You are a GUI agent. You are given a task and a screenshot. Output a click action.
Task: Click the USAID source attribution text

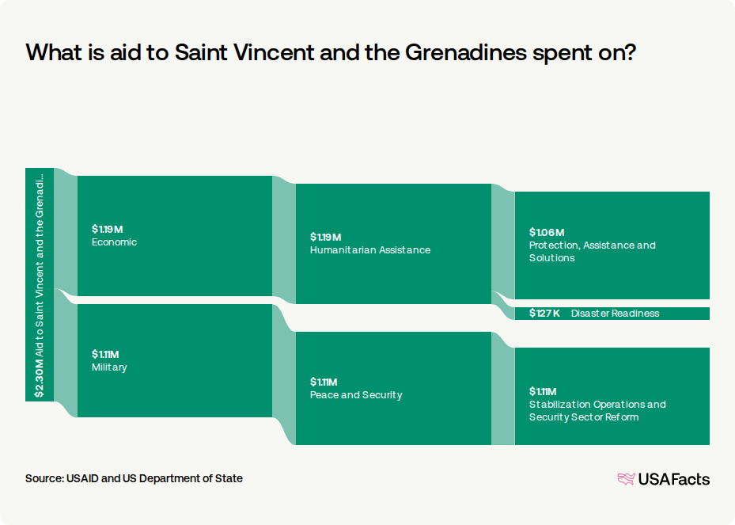134,478
